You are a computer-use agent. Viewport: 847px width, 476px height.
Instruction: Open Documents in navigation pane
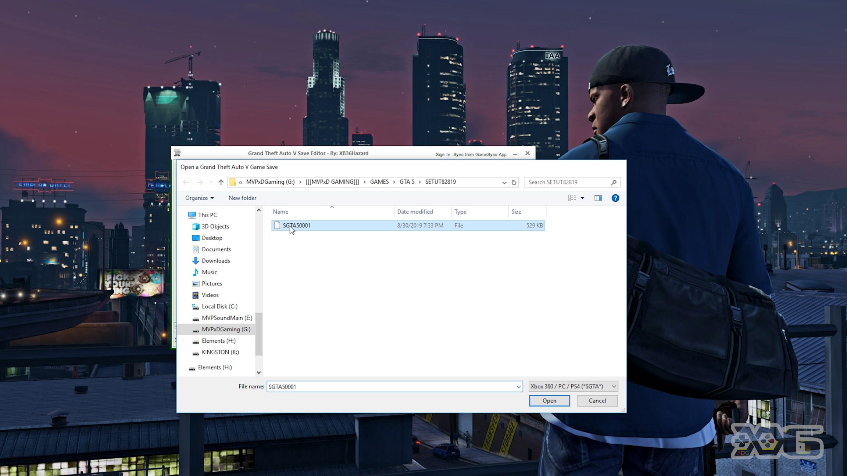(216, 249)
